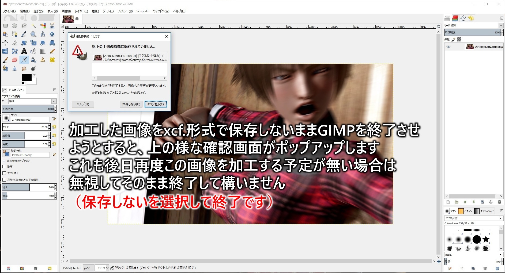The height and width of the screenshot is (273, 505).
Task: Expand the 動的特性のオプション section
Action: click(x=4, y=161)
